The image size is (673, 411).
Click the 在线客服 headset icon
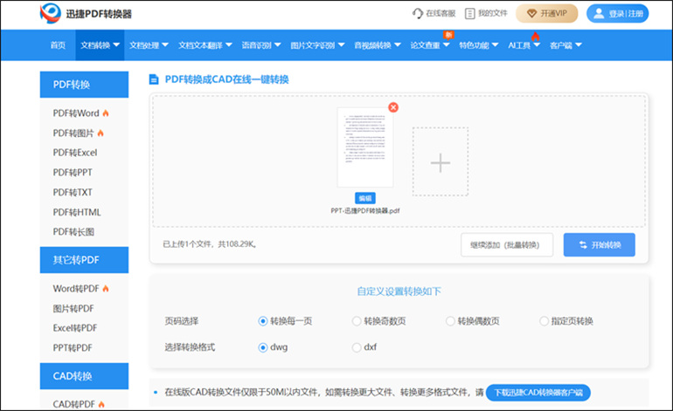point(418,14)
